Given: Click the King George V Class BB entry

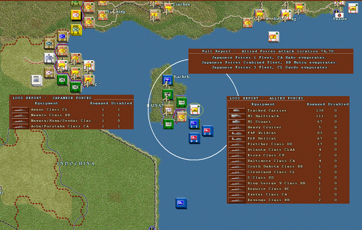Looking at the screenshot, I should (276, 183).
